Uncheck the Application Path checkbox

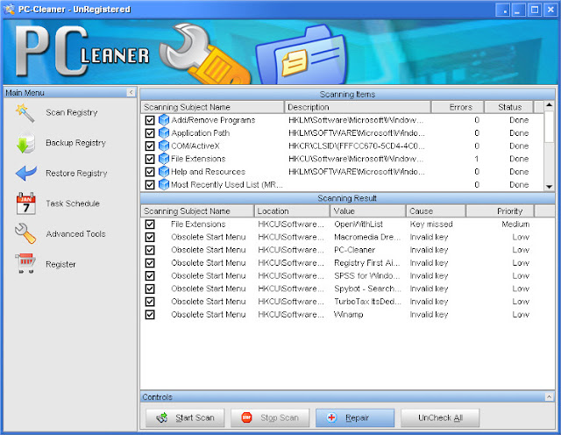pyautogui.click(x=150, y=133)
